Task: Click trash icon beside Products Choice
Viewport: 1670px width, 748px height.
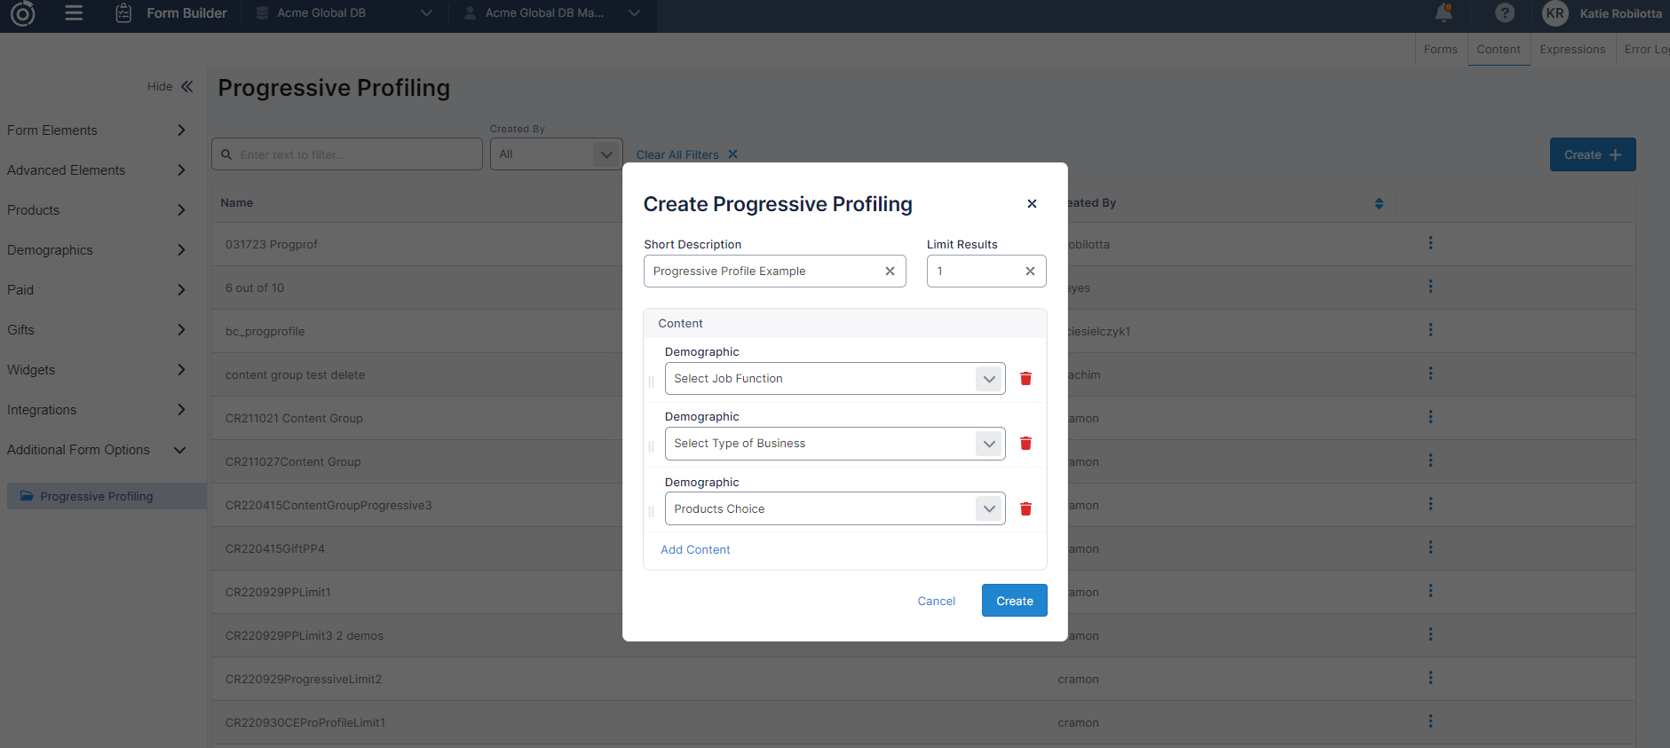Action: (x=1025, y=509)
